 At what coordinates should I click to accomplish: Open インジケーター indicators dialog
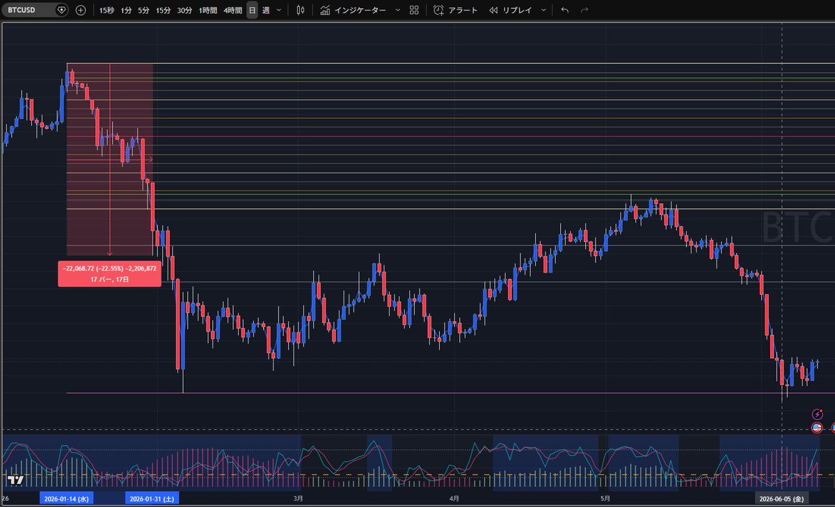pos(353,10)
